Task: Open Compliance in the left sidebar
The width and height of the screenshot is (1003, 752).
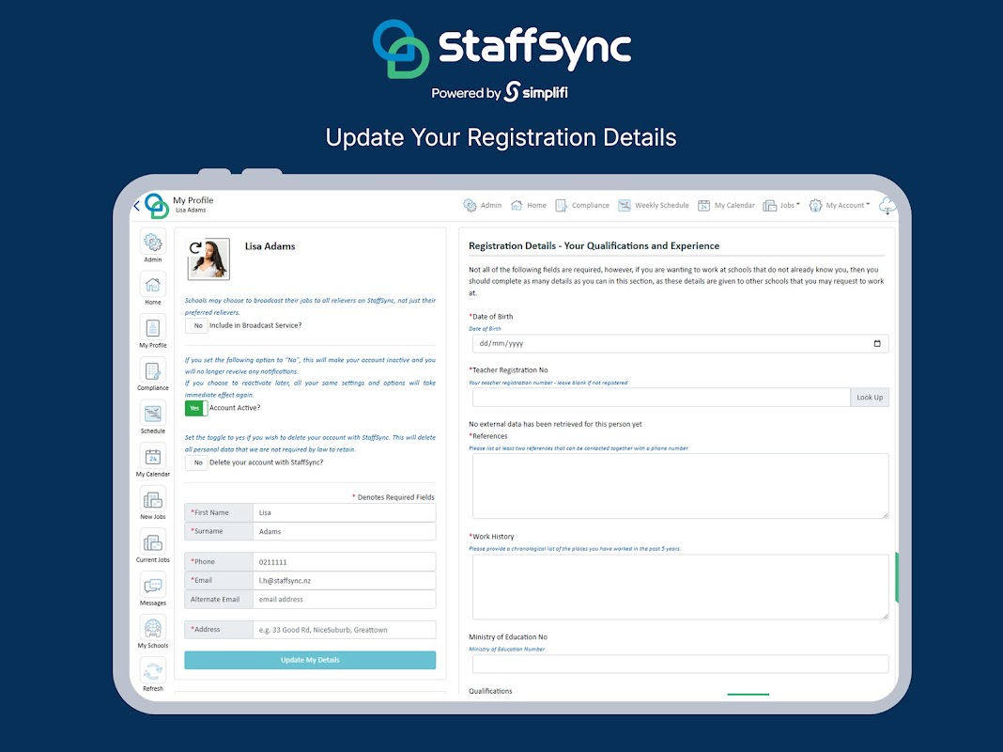Action: 153,374
